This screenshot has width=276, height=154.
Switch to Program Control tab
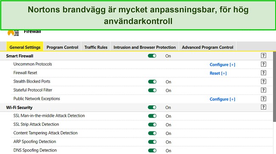coord(62,47)
